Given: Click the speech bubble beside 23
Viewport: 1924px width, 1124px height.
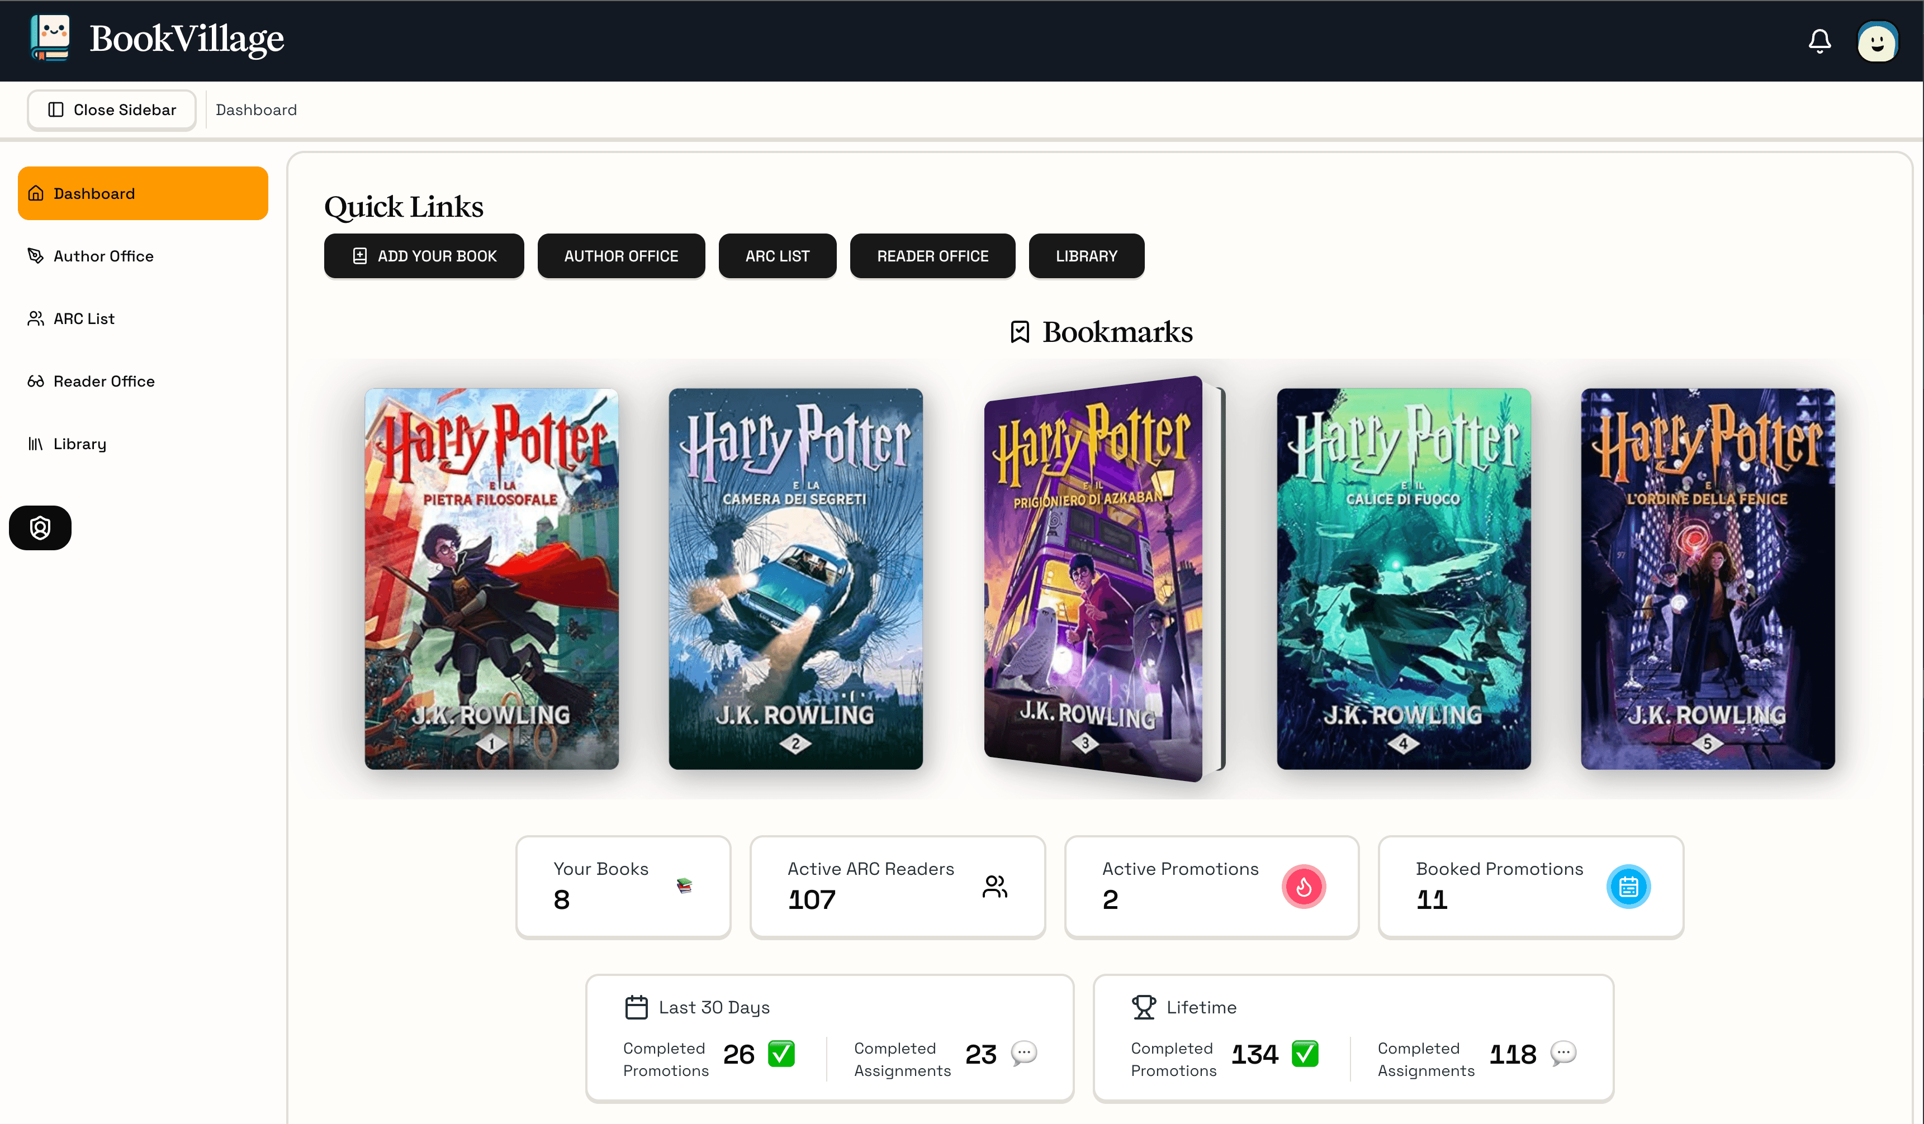Looking at the screenshot, I should (x=1024, y=1054).
